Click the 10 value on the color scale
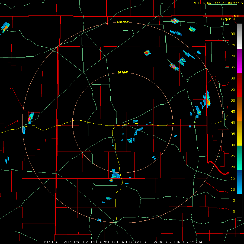This screenshot has width=244, height=244. pos(233,190)
